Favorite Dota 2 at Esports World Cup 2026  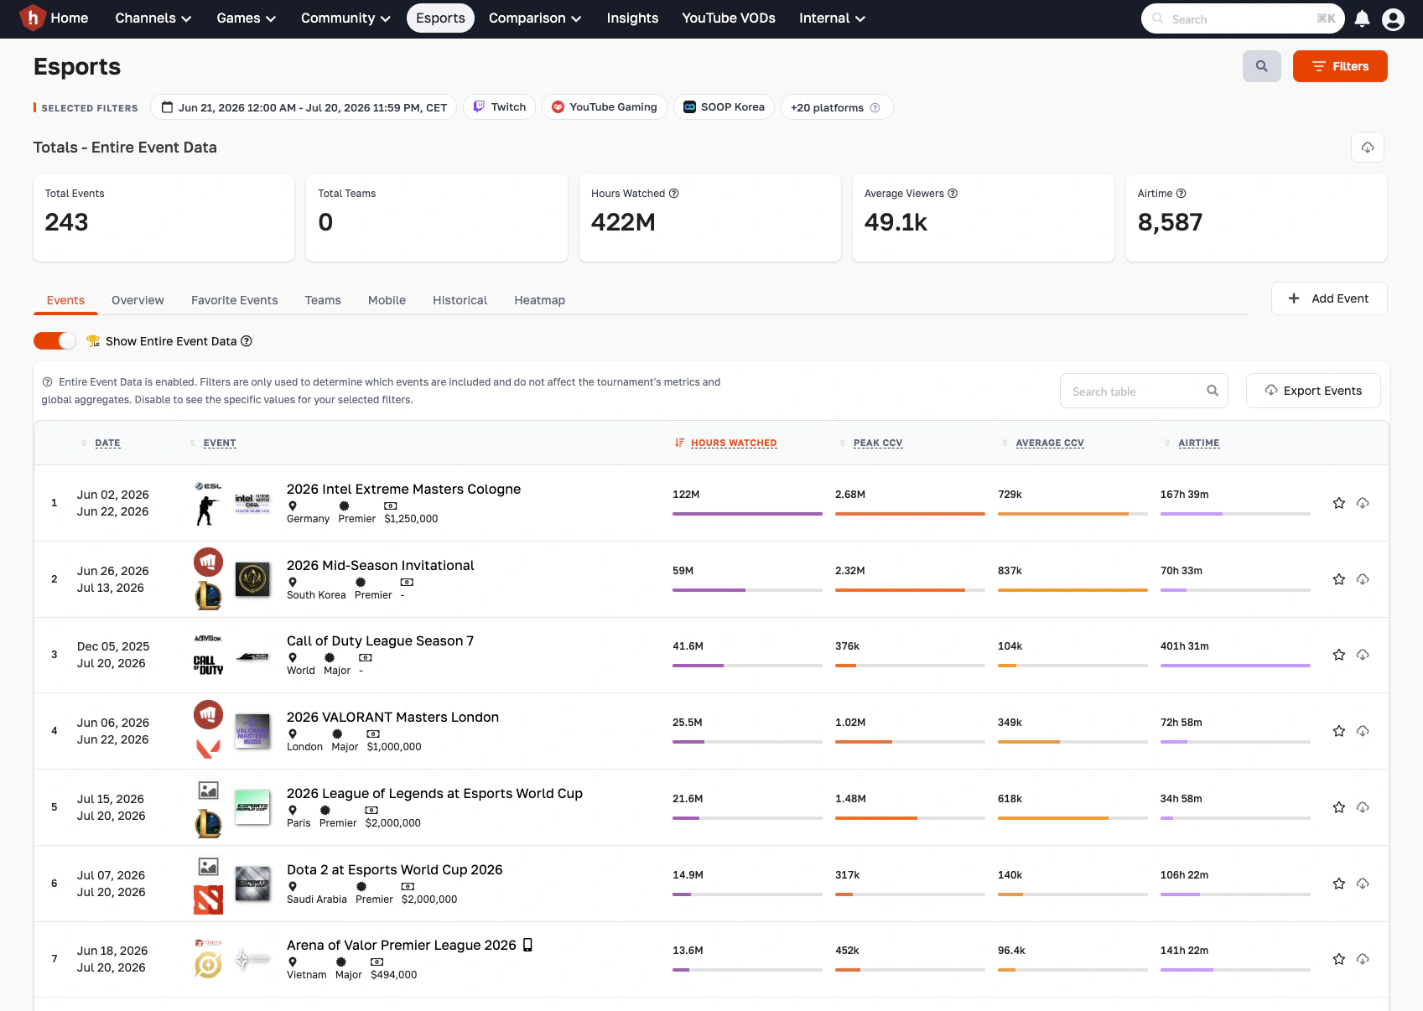click(1339, 884)
